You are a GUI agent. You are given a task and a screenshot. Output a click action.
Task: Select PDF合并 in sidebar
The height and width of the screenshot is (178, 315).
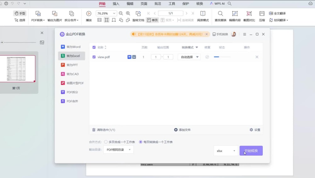[x=72, y=101]
